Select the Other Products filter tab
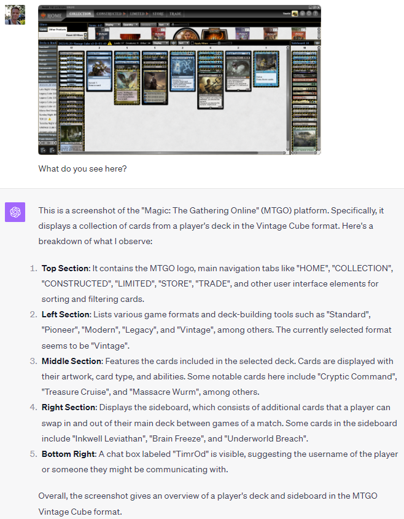Image resolution: width=404 pixels, height=519 pixels. 57,30
